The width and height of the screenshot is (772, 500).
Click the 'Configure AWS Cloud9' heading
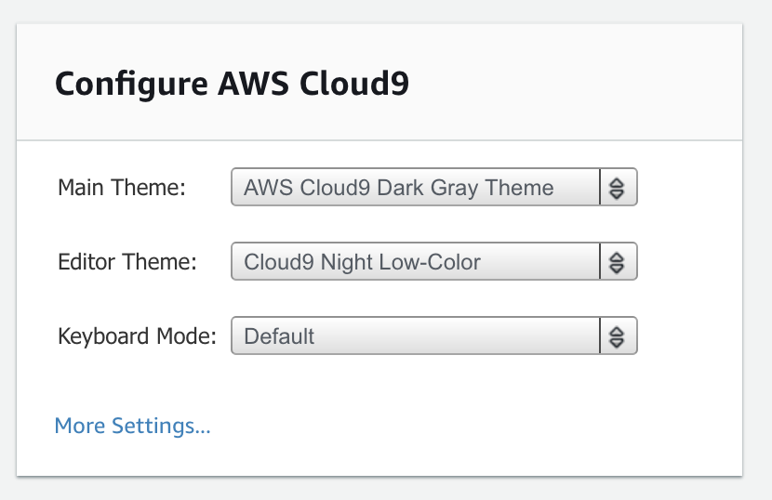tap(232, 84)
